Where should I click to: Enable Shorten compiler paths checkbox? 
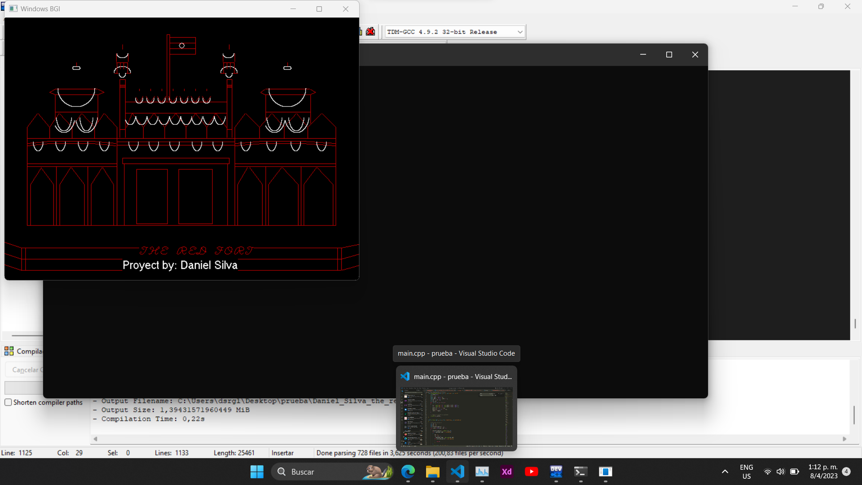pyautogui.click(x=8, y=402)
